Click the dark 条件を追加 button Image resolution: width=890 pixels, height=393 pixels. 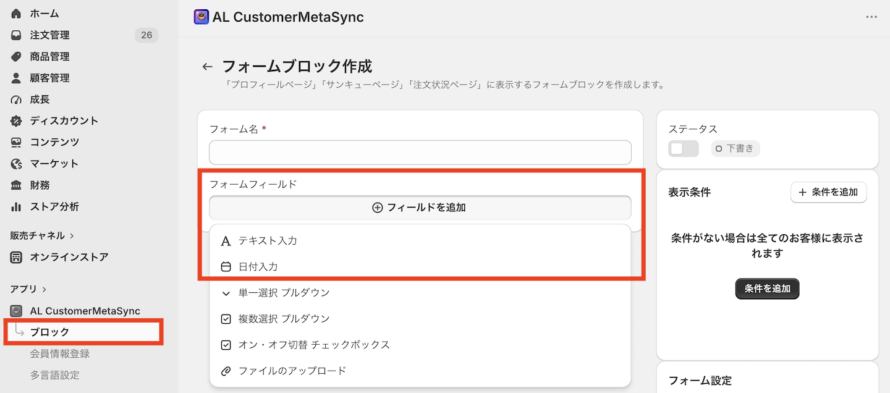(x=767, y=289)
